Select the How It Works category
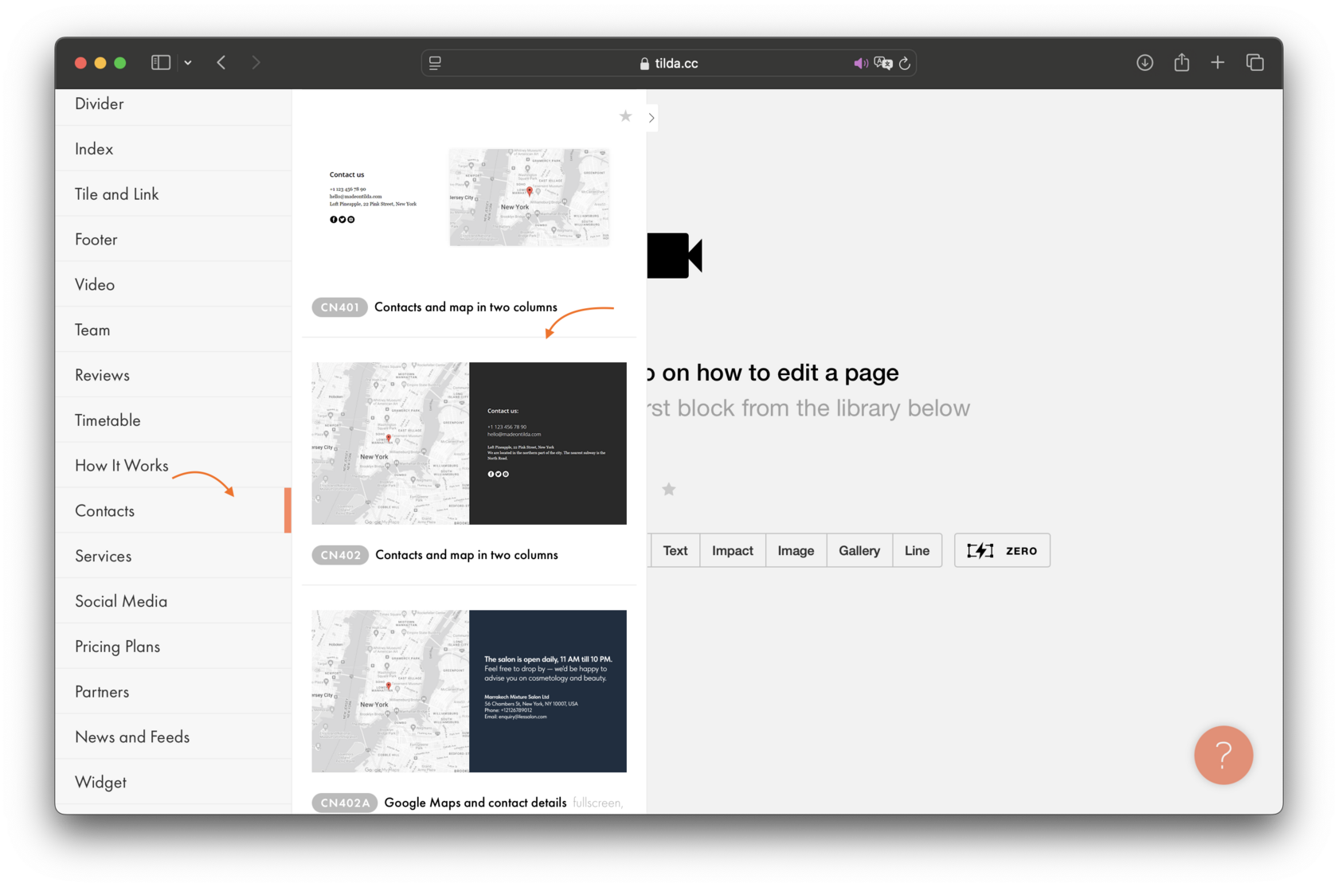Viewport: 1338px width, 887px height. click(121, 465)
